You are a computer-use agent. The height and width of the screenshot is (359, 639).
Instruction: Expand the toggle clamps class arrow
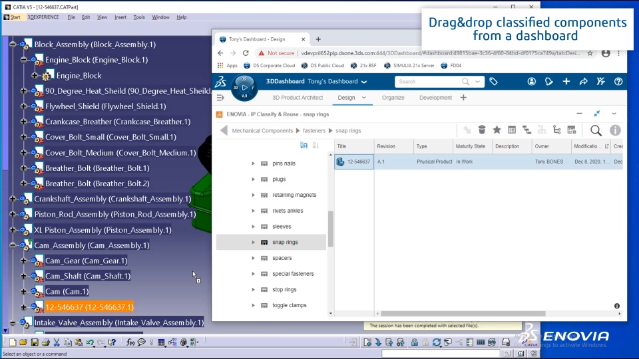[x=253, y=305]
